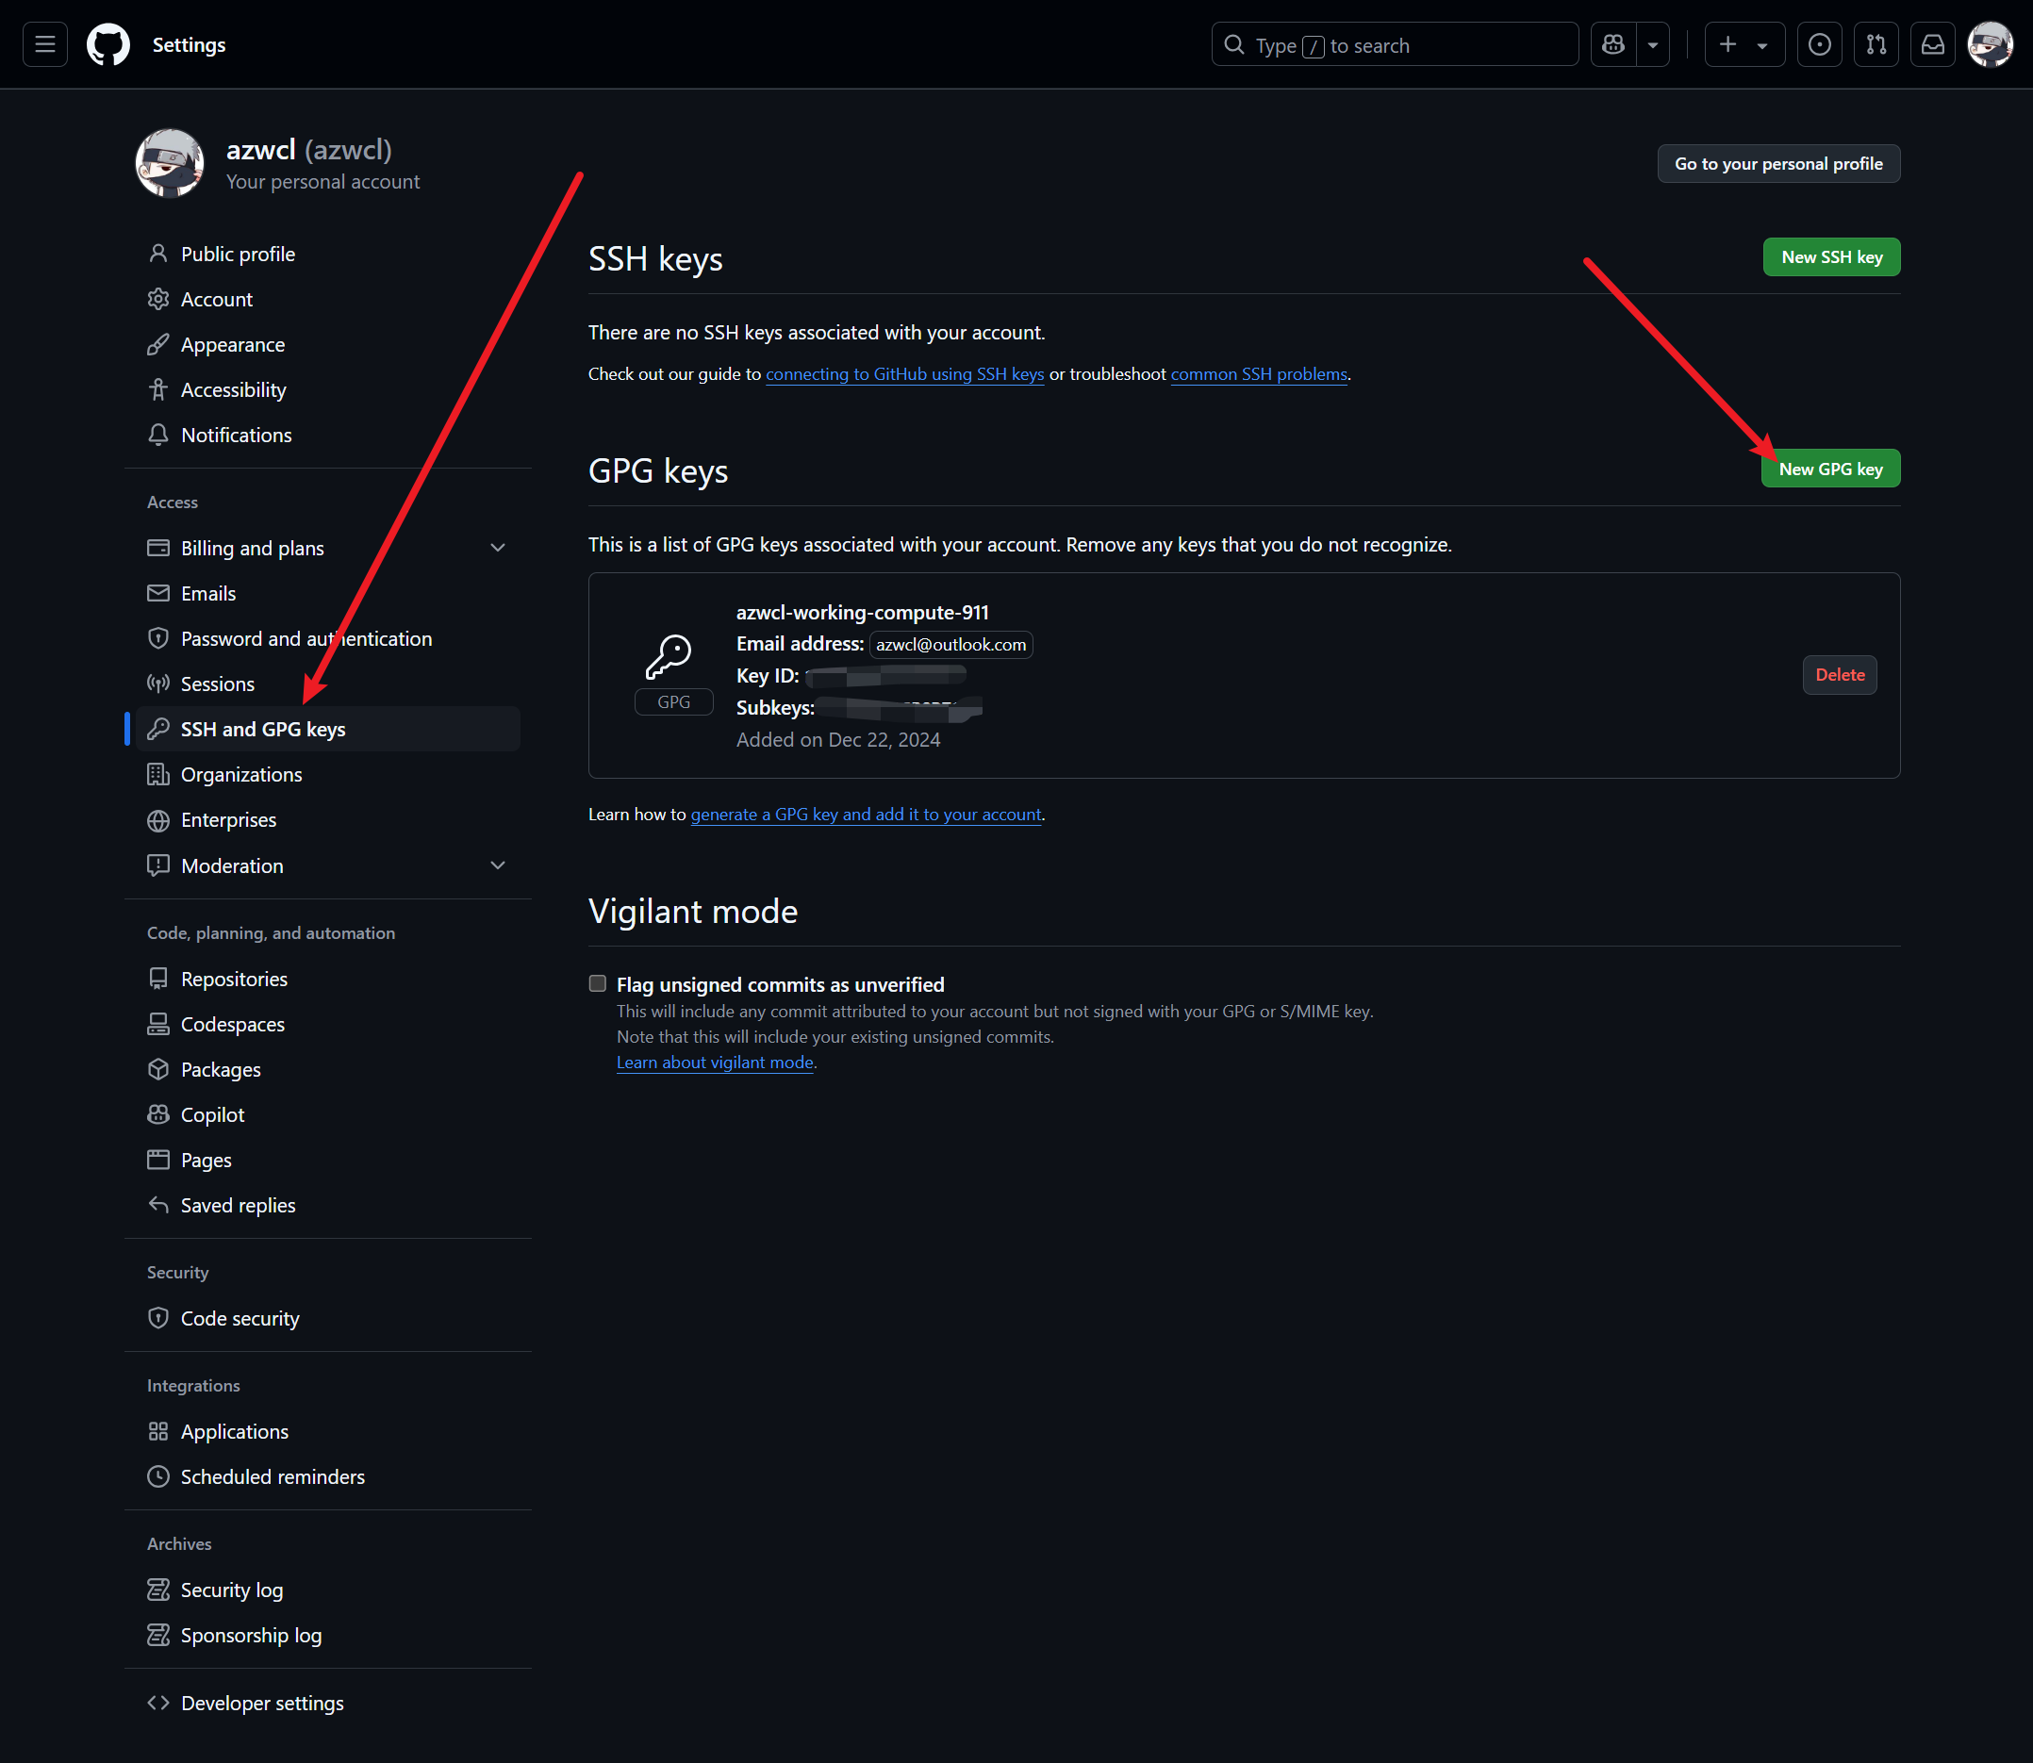Screen dimensions: 2033x1763
Task: Open the Pull requests icon in header
Action: click(x=1876, y=44)
